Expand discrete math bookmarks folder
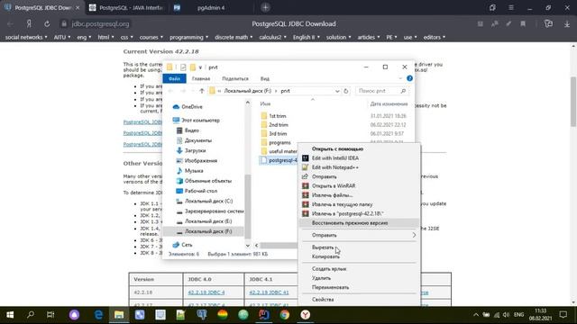Screen dimensions: 577x324 tap(234, 37)
